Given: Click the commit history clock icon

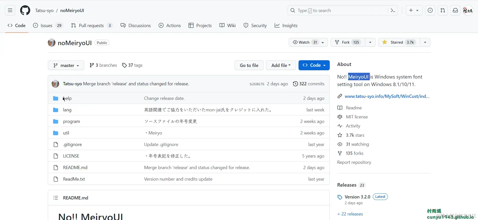Looking at the screenshot, I should click(295, 84).
